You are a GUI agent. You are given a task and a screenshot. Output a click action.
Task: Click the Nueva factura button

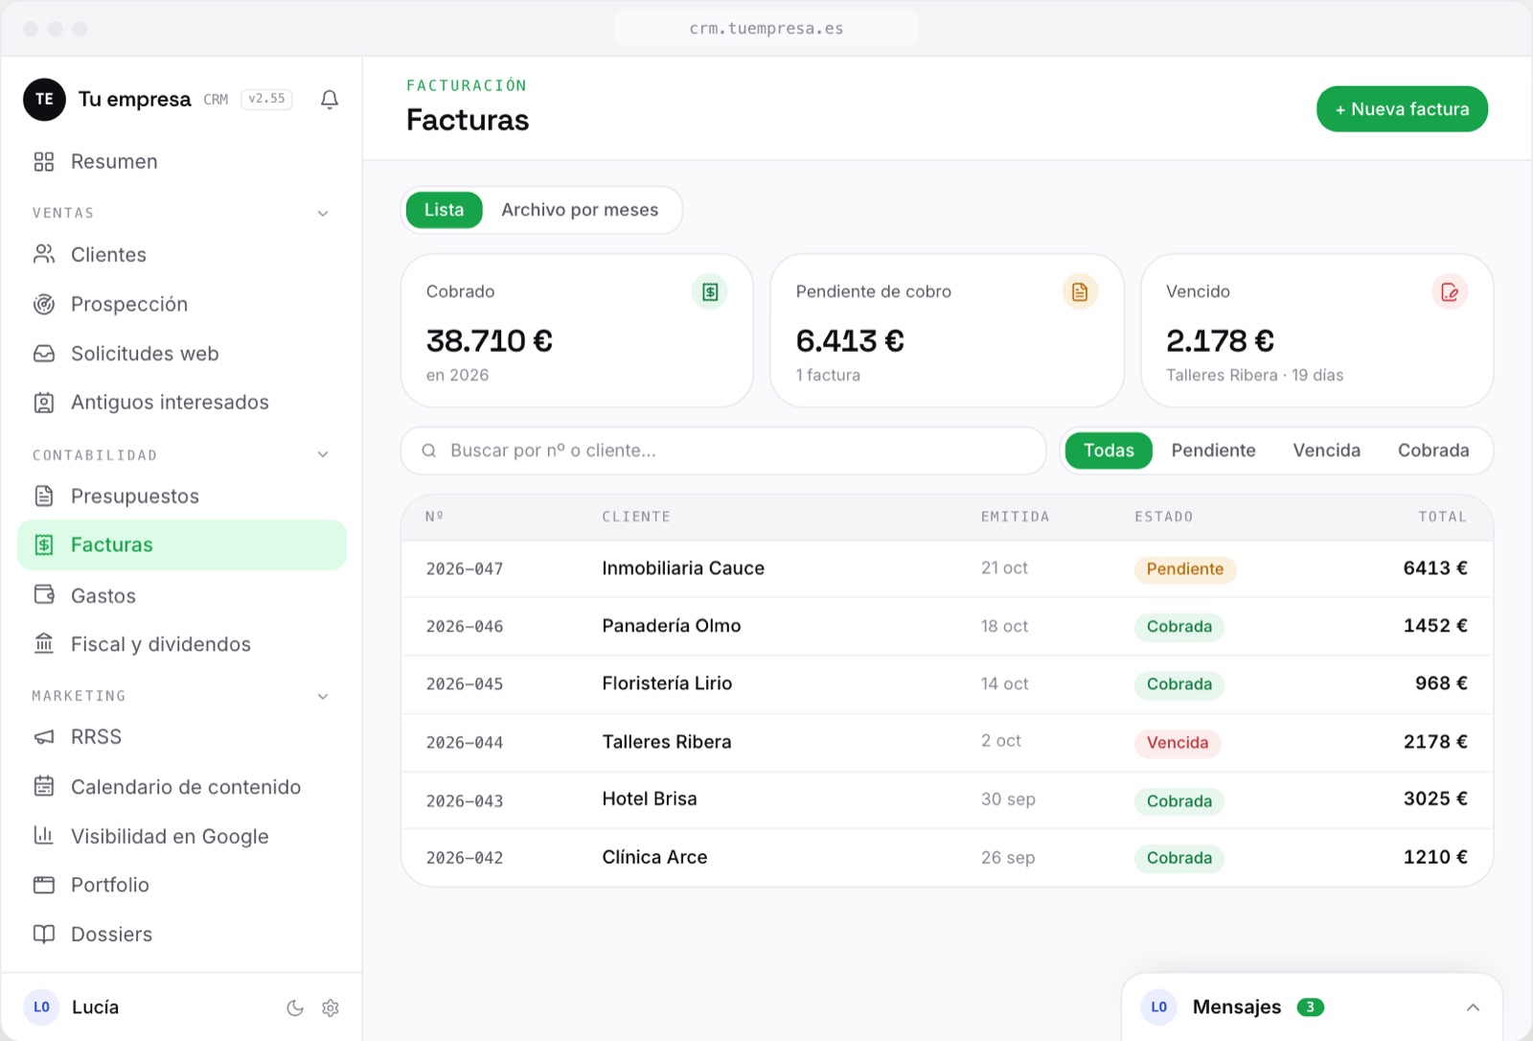[x=1402, y=109]
